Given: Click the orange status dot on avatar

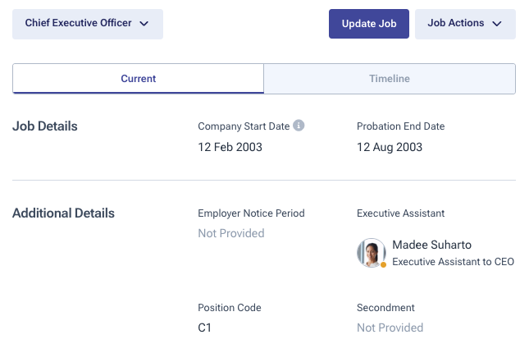Looking at the screenshot, I should (x=383, y=265).
